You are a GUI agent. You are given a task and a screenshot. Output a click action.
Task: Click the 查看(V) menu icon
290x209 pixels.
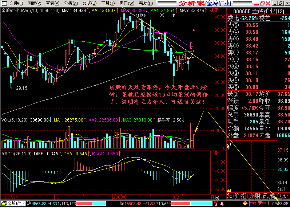point(51,3)
